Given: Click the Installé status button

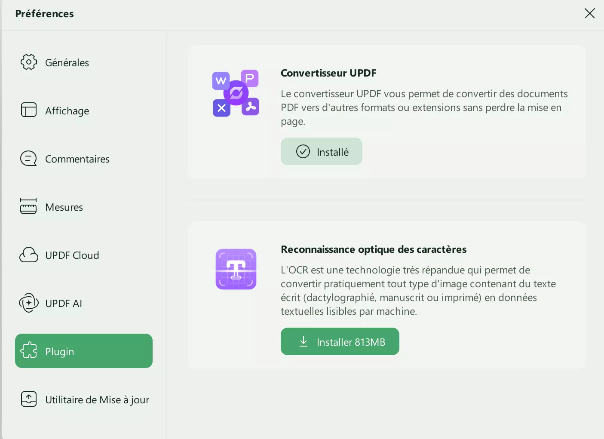Looking at the screenshot, I should (x=322, y=151).
